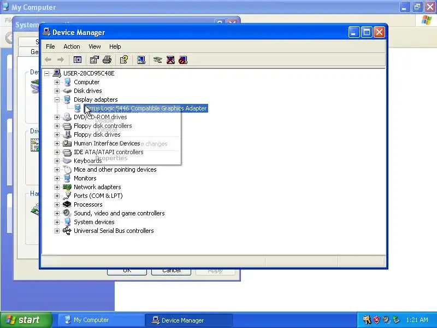Click the Floppy disk drives category icon
Image resolution: width=437 pixels, height=328 pixels.
coord(67,134)
